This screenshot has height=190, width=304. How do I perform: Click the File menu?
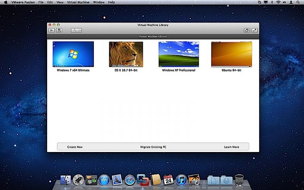click(x=41, y=2)
